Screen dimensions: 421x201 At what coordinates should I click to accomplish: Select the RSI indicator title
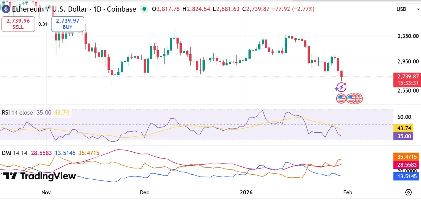point(6,113)
